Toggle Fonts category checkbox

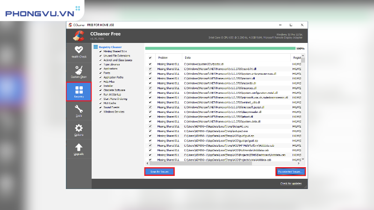101,73
